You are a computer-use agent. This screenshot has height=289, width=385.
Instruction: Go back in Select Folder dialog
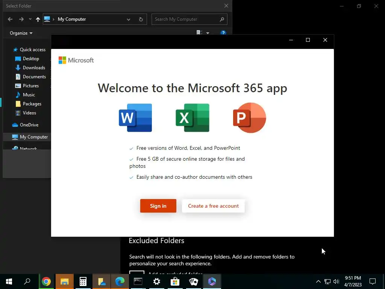tap(10, 19)
